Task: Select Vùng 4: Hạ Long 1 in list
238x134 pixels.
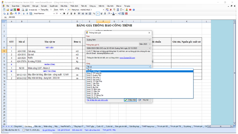Action: point(140,78)
